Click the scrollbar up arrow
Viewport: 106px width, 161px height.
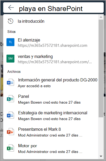101,17
